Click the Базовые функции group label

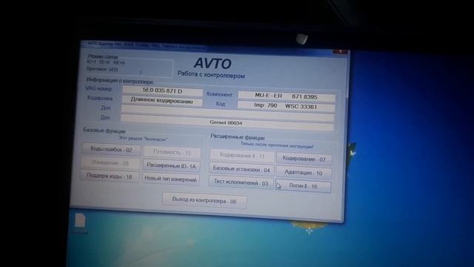[104, 131]
